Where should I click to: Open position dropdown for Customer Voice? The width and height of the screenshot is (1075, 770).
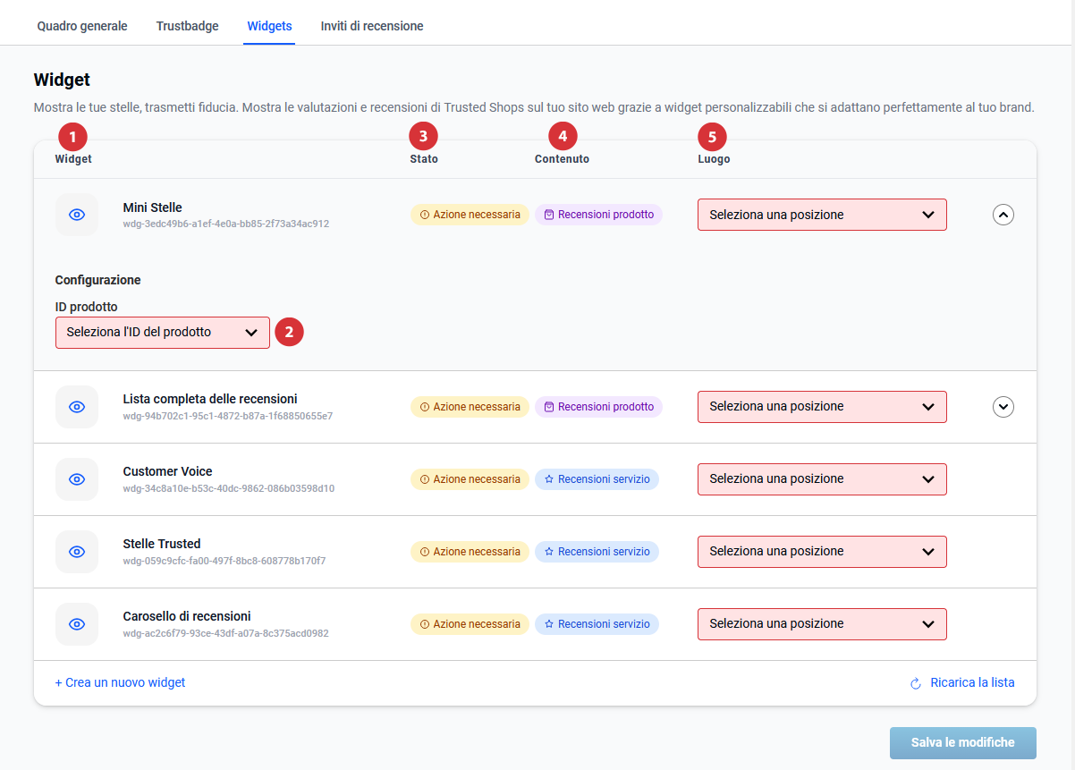tap(821, 479)
